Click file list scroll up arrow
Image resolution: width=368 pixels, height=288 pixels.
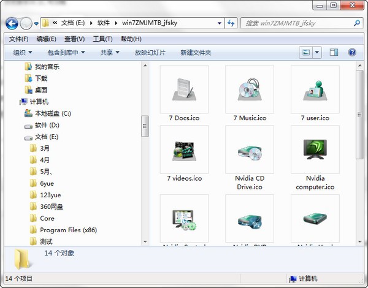click(x=359, y=66)
